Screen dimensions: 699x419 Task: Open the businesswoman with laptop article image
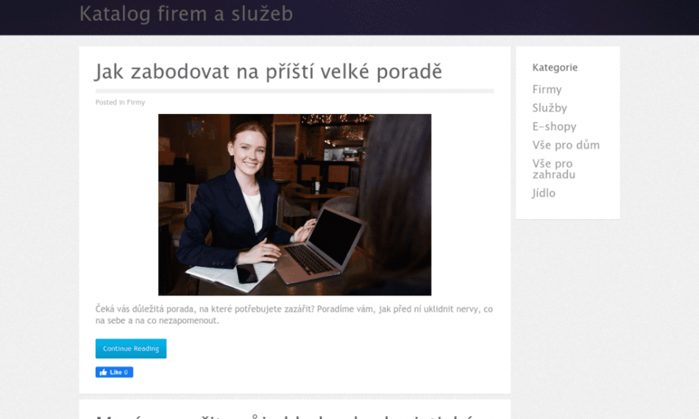[x=294, y=205]
